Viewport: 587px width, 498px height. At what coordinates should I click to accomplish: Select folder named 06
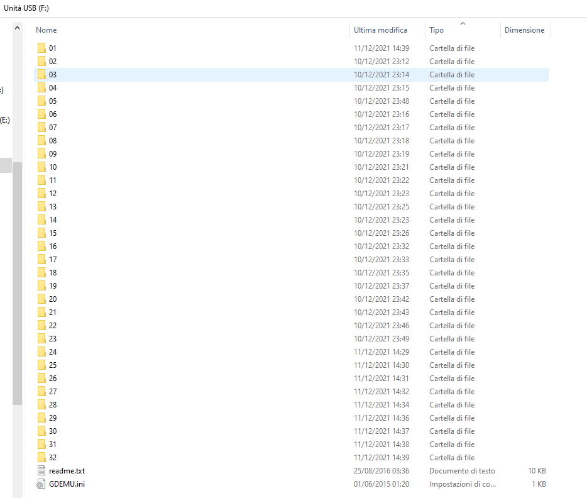(53, 114)
